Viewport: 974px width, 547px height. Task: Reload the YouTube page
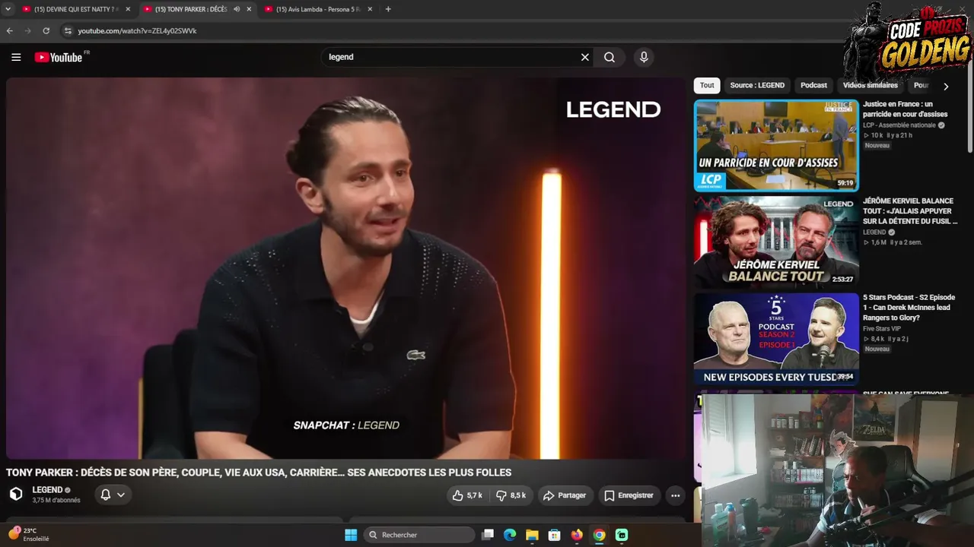coord(46,30)
